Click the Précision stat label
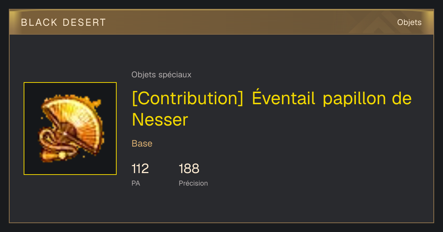The height and width of the screenshot is (232, 443). point(193,183)
